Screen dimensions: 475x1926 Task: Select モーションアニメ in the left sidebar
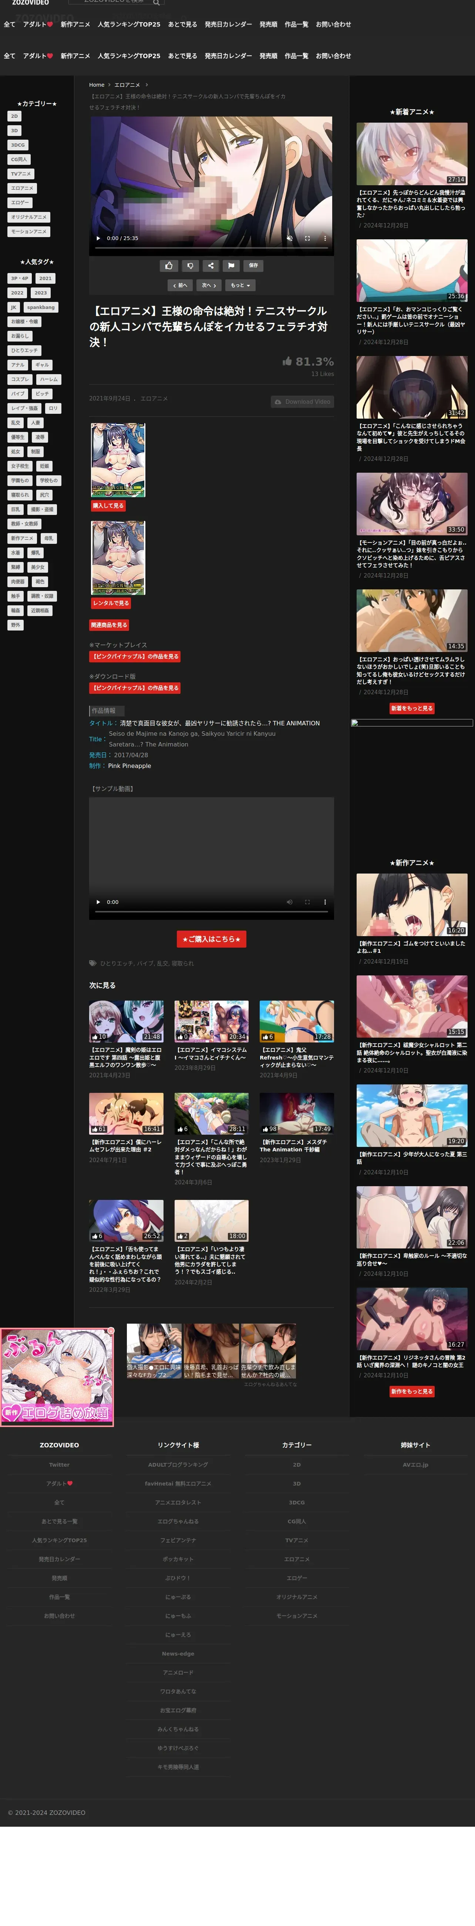(x=28, y=231)
